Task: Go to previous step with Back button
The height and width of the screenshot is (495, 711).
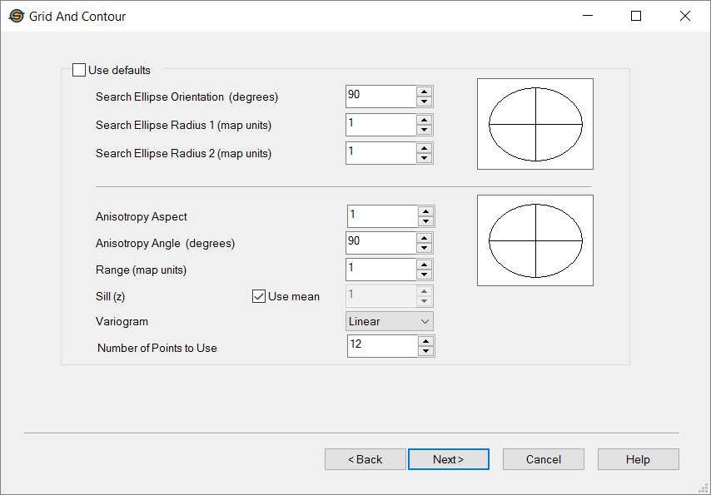Action: (x=365, y=459)
